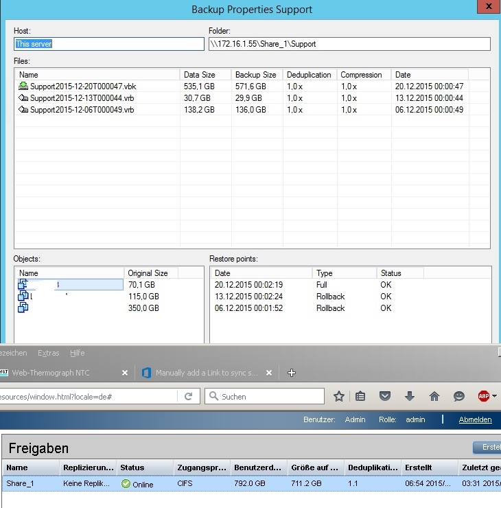The height and width of the screenshot is (508, 501).
Task: Open a new tab with plus icon
Action: point(292,373)
